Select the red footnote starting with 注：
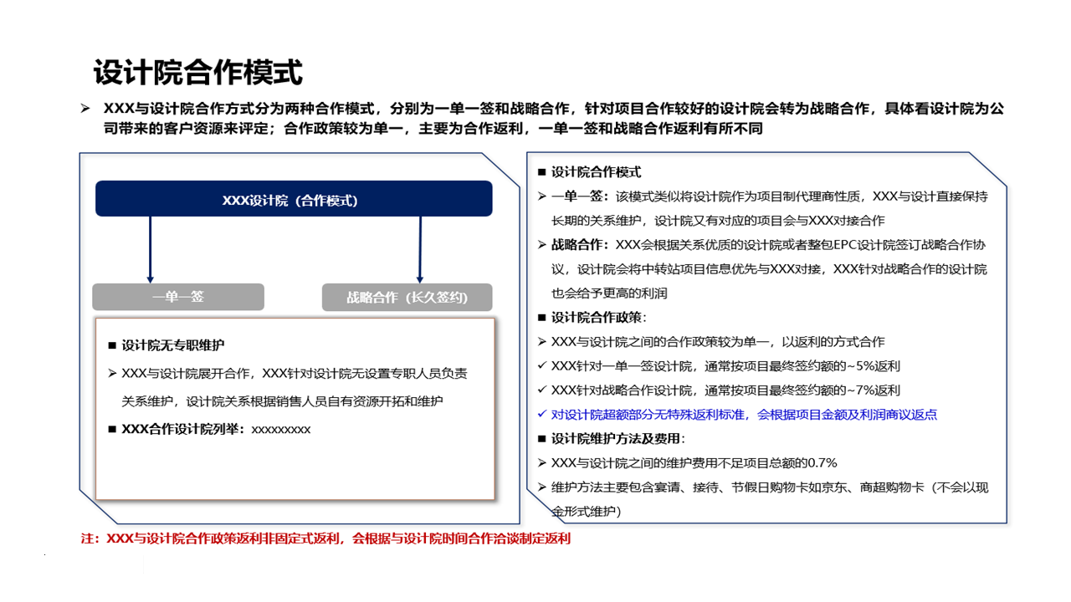 point(325,539)
